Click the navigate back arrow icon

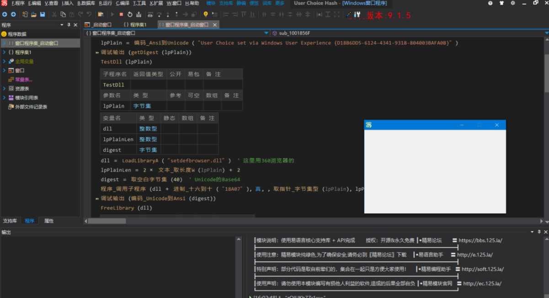click(5, 15)
